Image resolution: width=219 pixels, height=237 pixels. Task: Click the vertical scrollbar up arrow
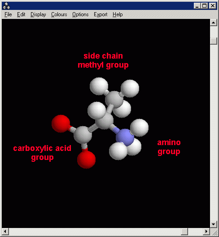coord(214,23)
